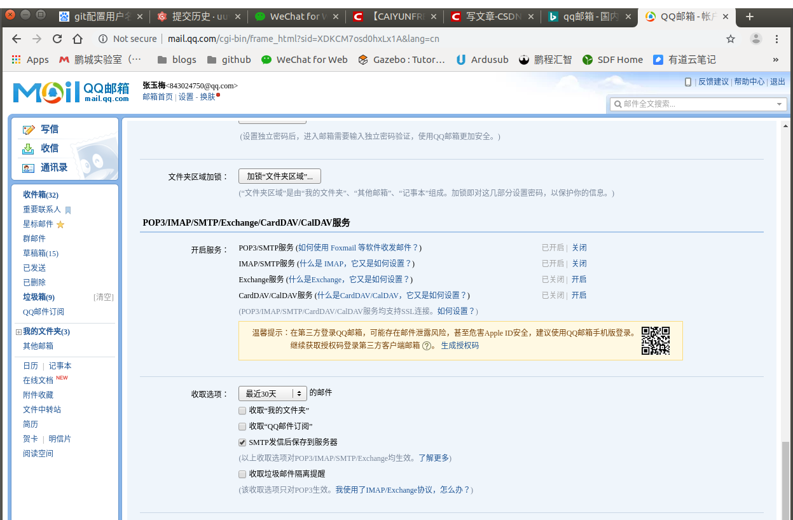Check the 收取“我的文件夹” checkbox
Image resolution: width=793 pixels, height=520 pixels.
tap(242, 411)
